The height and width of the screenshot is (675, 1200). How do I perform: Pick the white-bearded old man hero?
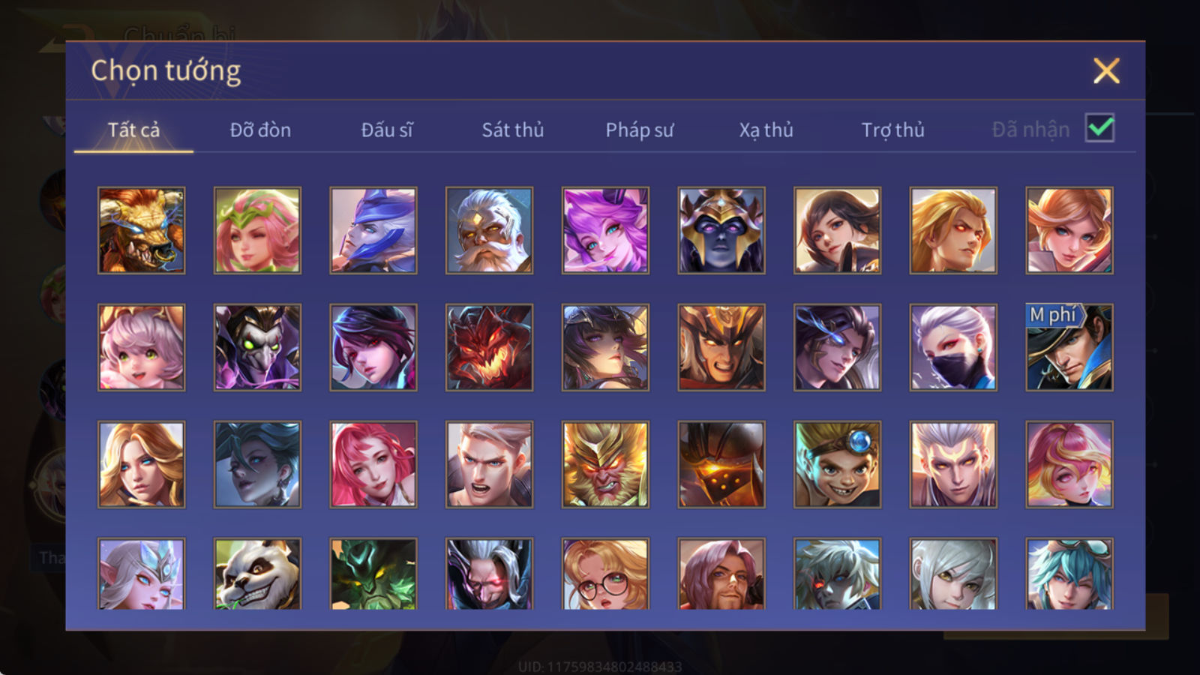coord(489,230)
